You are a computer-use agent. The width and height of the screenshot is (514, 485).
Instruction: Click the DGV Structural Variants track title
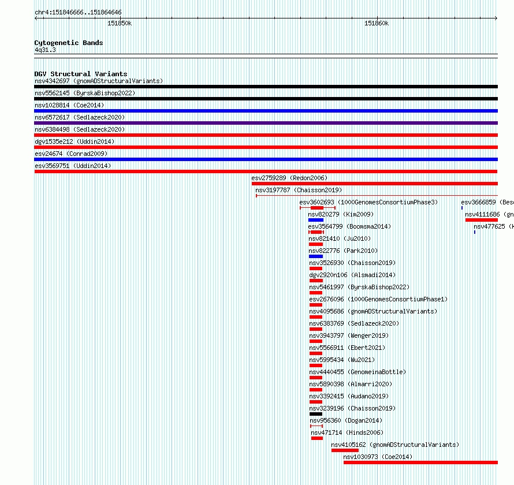tap(81, 74)
